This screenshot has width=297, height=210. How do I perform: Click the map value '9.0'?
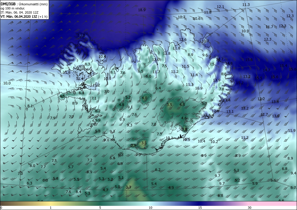(x=106, y=140)
